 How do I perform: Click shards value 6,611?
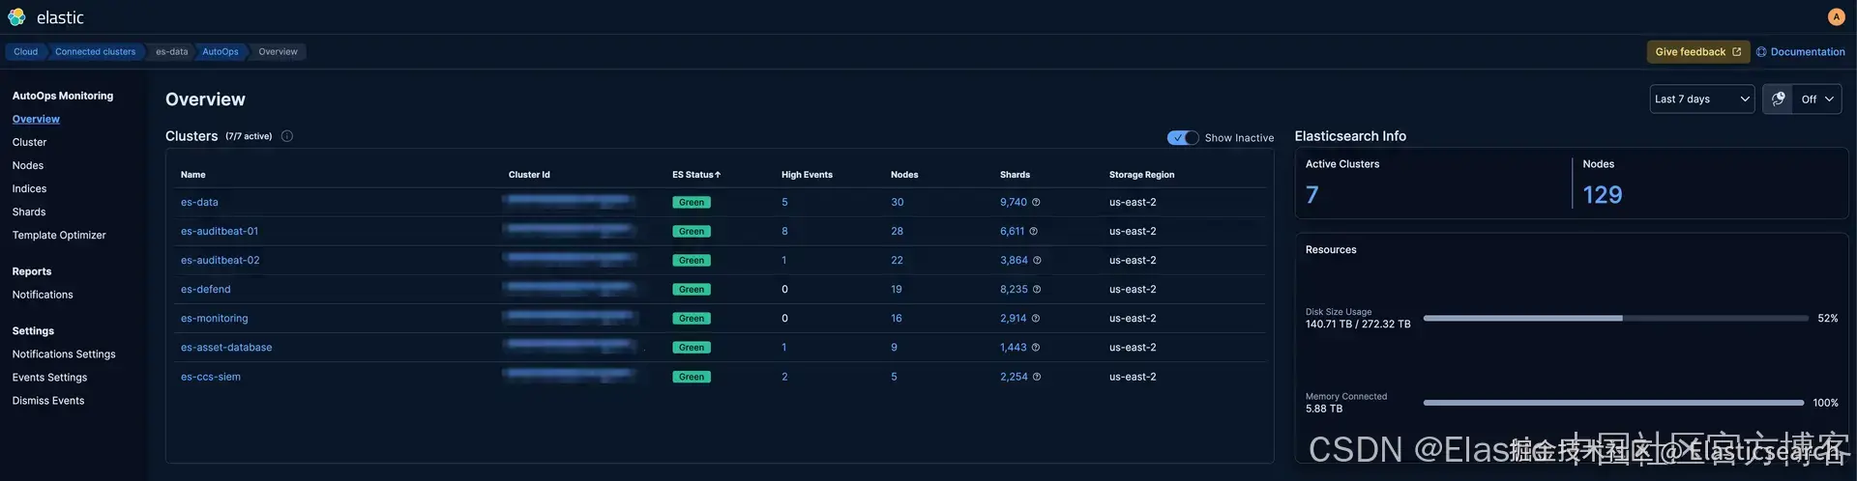pos(1012,231)
